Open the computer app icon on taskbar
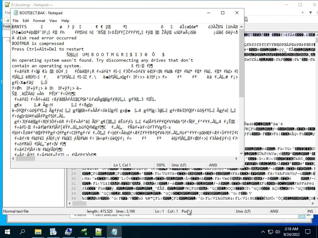 tap(68, 232)
